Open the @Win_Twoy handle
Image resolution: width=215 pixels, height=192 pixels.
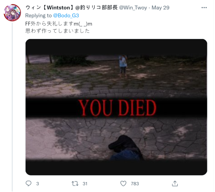[x=133, y=8]
